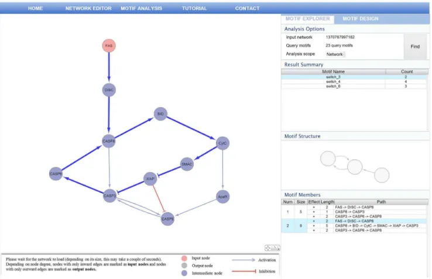Select the CASP3 node
This screenshot has height=279, width=432.
pos(109,195)
